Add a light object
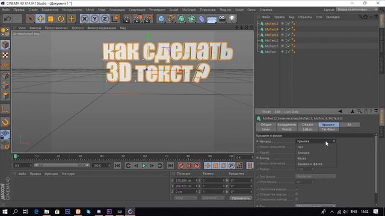The height and width of the screenshot is (216, 385). (232, 19)
